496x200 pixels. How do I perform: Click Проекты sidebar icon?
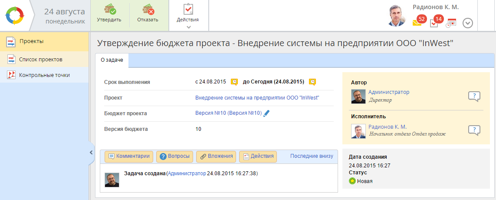[11, 41]
